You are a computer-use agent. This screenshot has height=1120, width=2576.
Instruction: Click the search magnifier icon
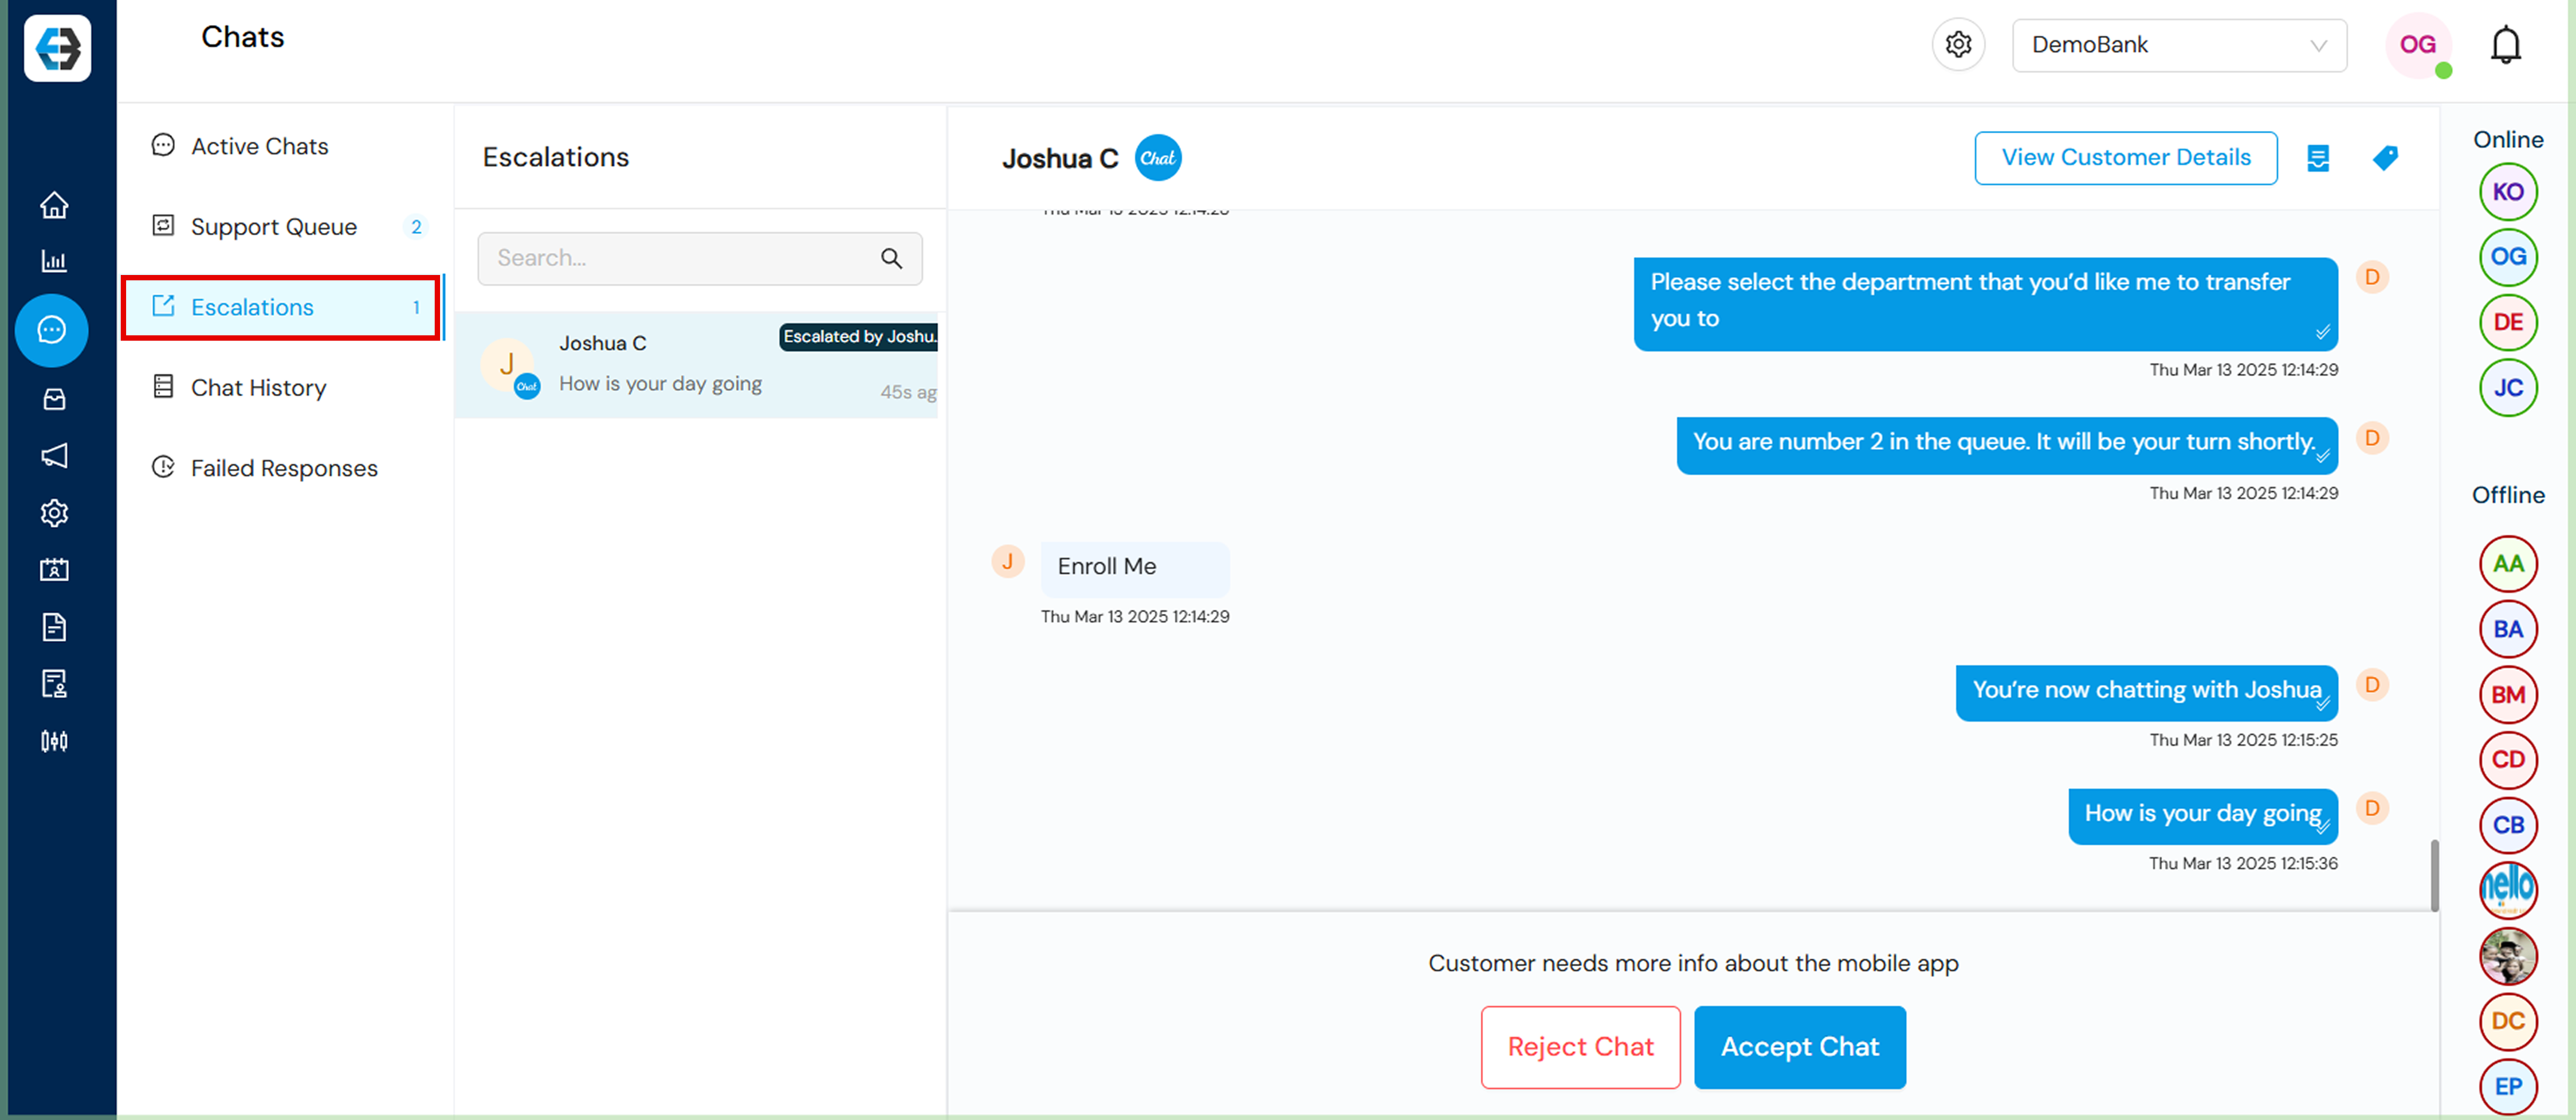pos(891,259)
